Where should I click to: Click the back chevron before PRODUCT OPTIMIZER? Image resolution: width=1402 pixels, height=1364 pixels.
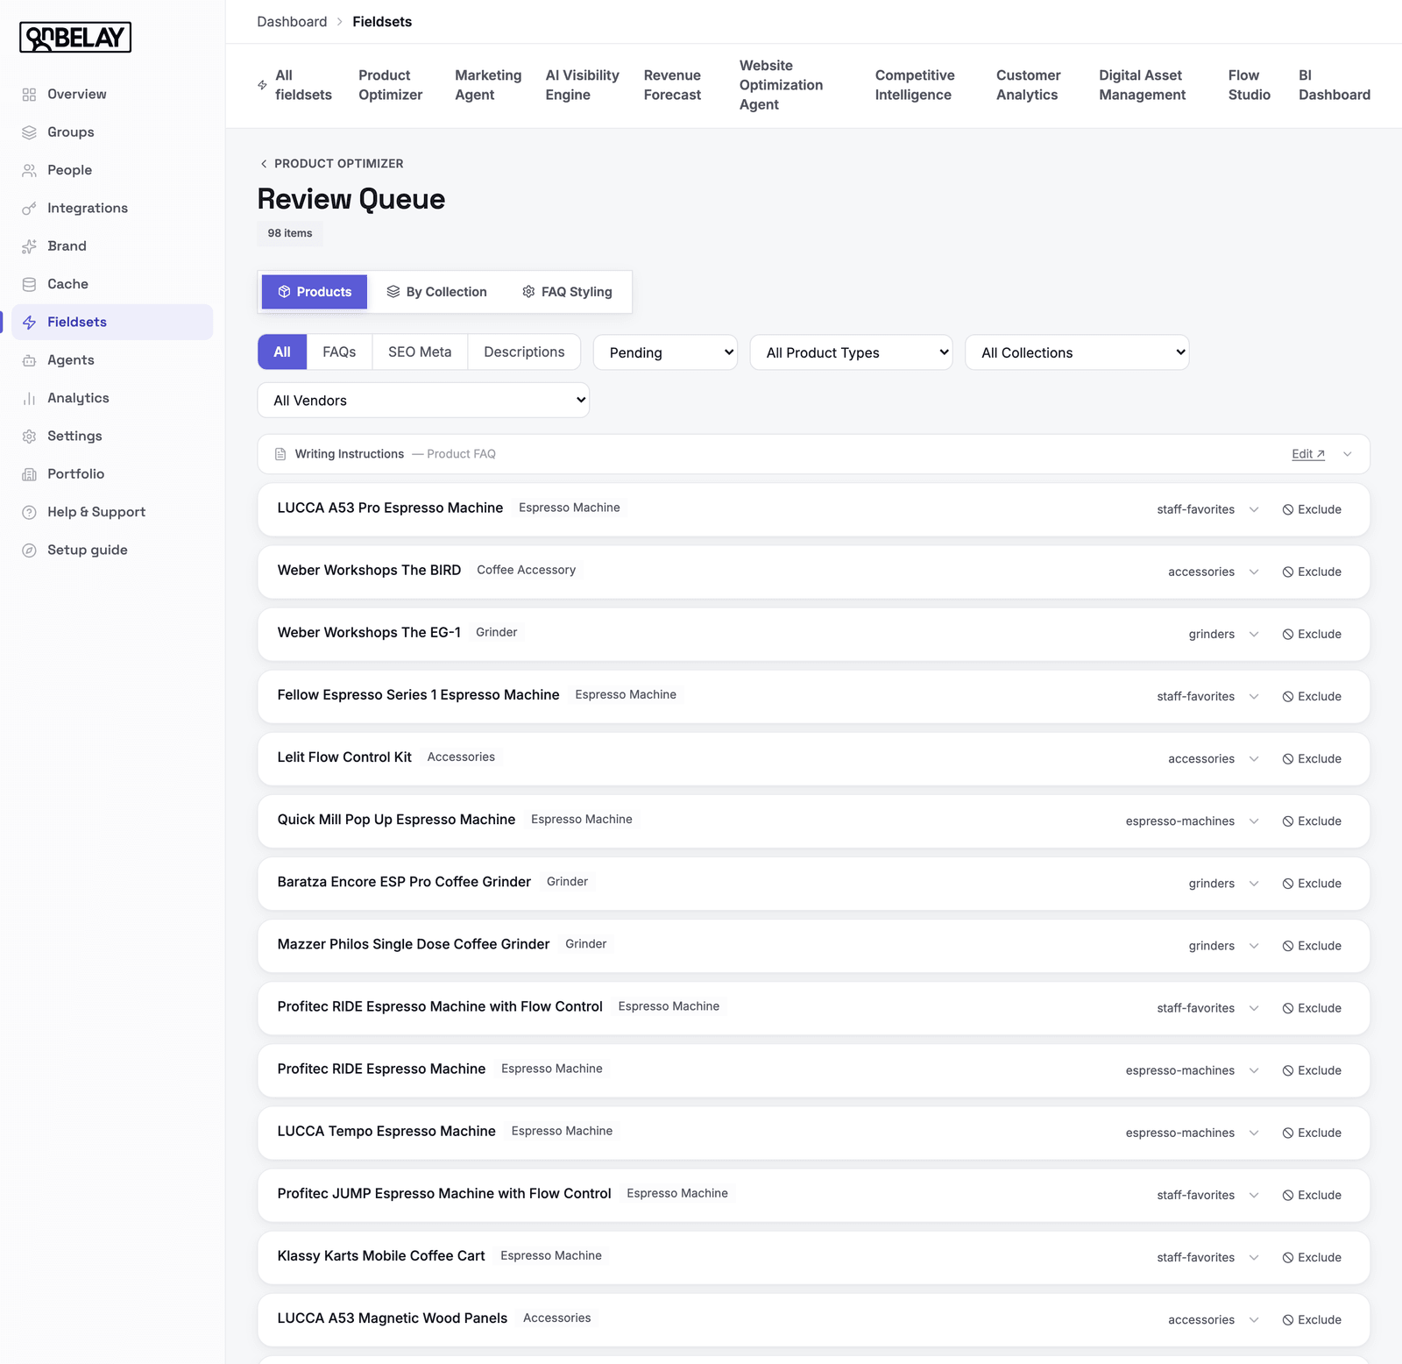pyautogui.click(x=264, y=164)
